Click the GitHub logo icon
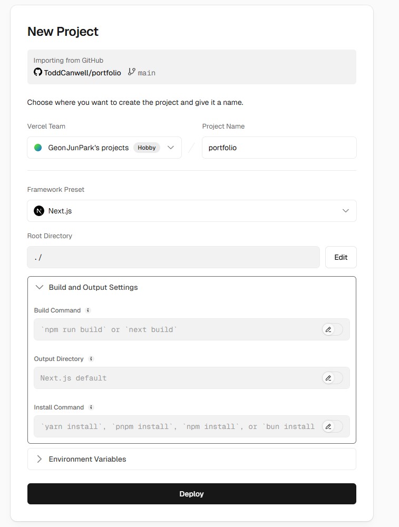 tap(37, 72)
